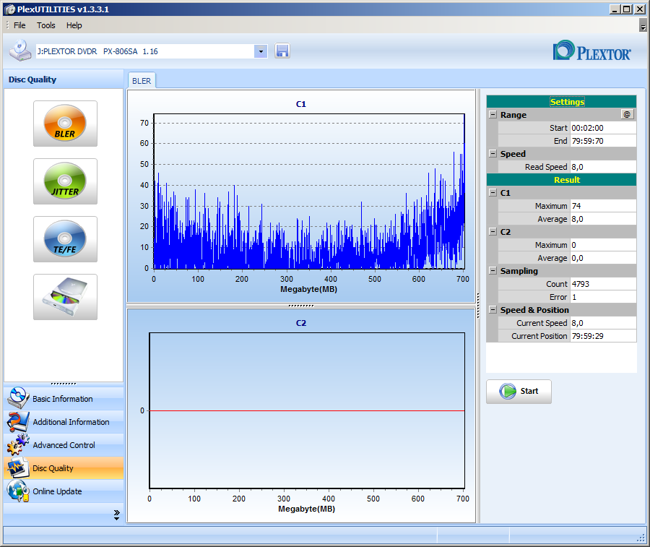This screenshot has width=650, height=547.
Task: Click the PlexUTILITIES title bar icon
Action: coord(9,9)
